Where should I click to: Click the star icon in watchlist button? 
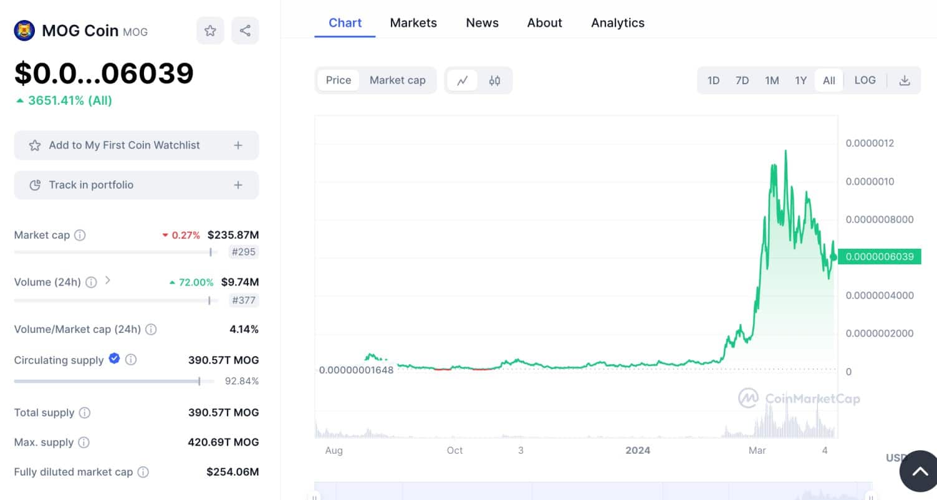(x=35, y=145)
